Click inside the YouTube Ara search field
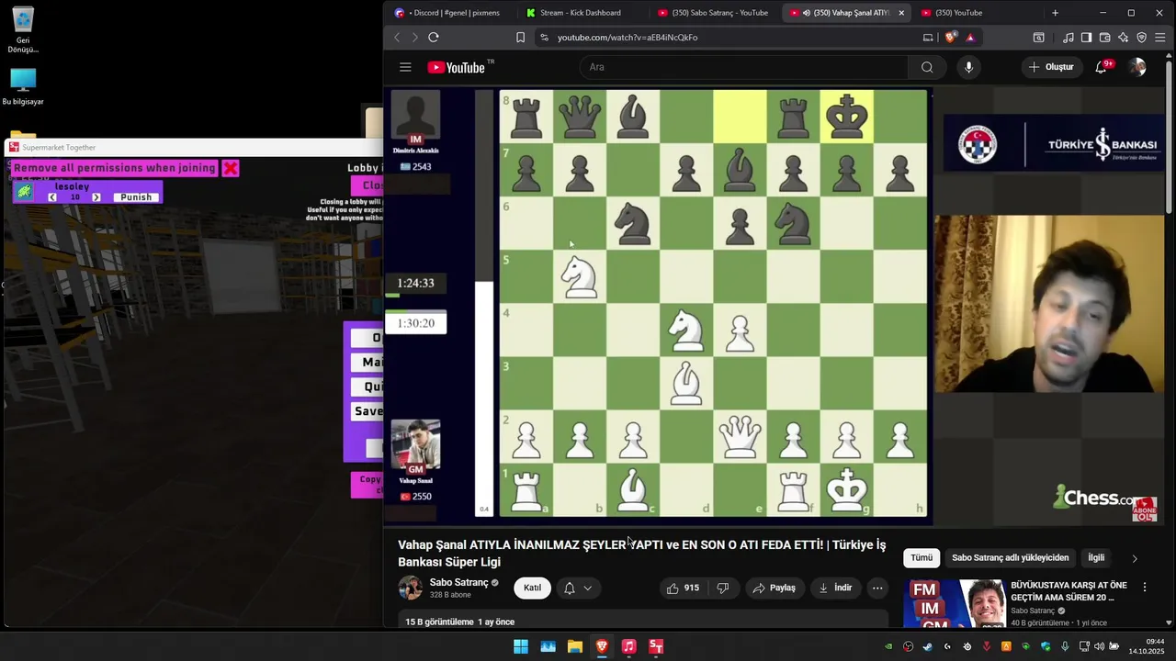Viewport: 1176px width, 661px height. pyautogui.click(x=744, y=67)
